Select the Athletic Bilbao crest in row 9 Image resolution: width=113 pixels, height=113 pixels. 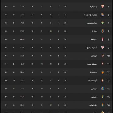point(103,47)
